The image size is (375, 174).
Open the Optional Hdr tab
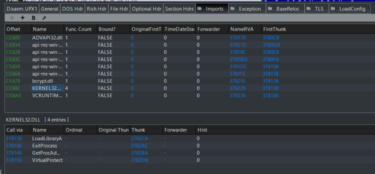pyautogui.click(x=147, y=9)
